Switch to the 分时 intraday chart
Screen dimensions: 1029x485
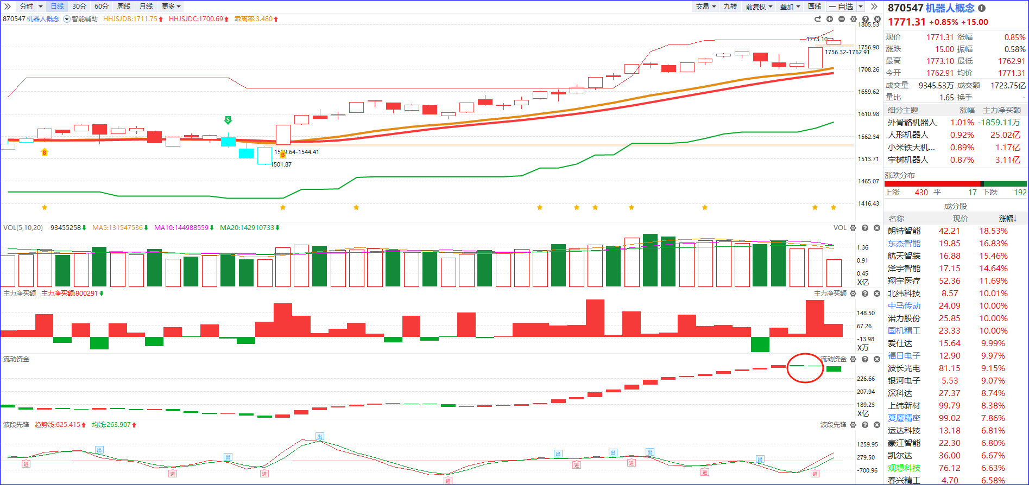(26, 7)
